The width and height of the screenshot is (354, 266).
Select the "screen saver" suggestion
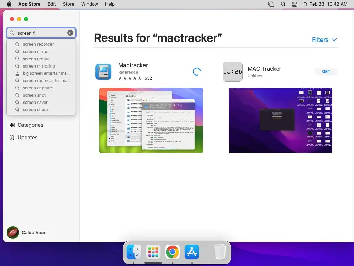[41, 102]
